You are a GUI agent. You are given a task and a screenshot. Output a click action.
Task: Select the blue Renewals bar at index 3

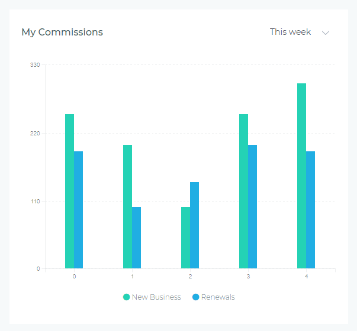point(252,206)
